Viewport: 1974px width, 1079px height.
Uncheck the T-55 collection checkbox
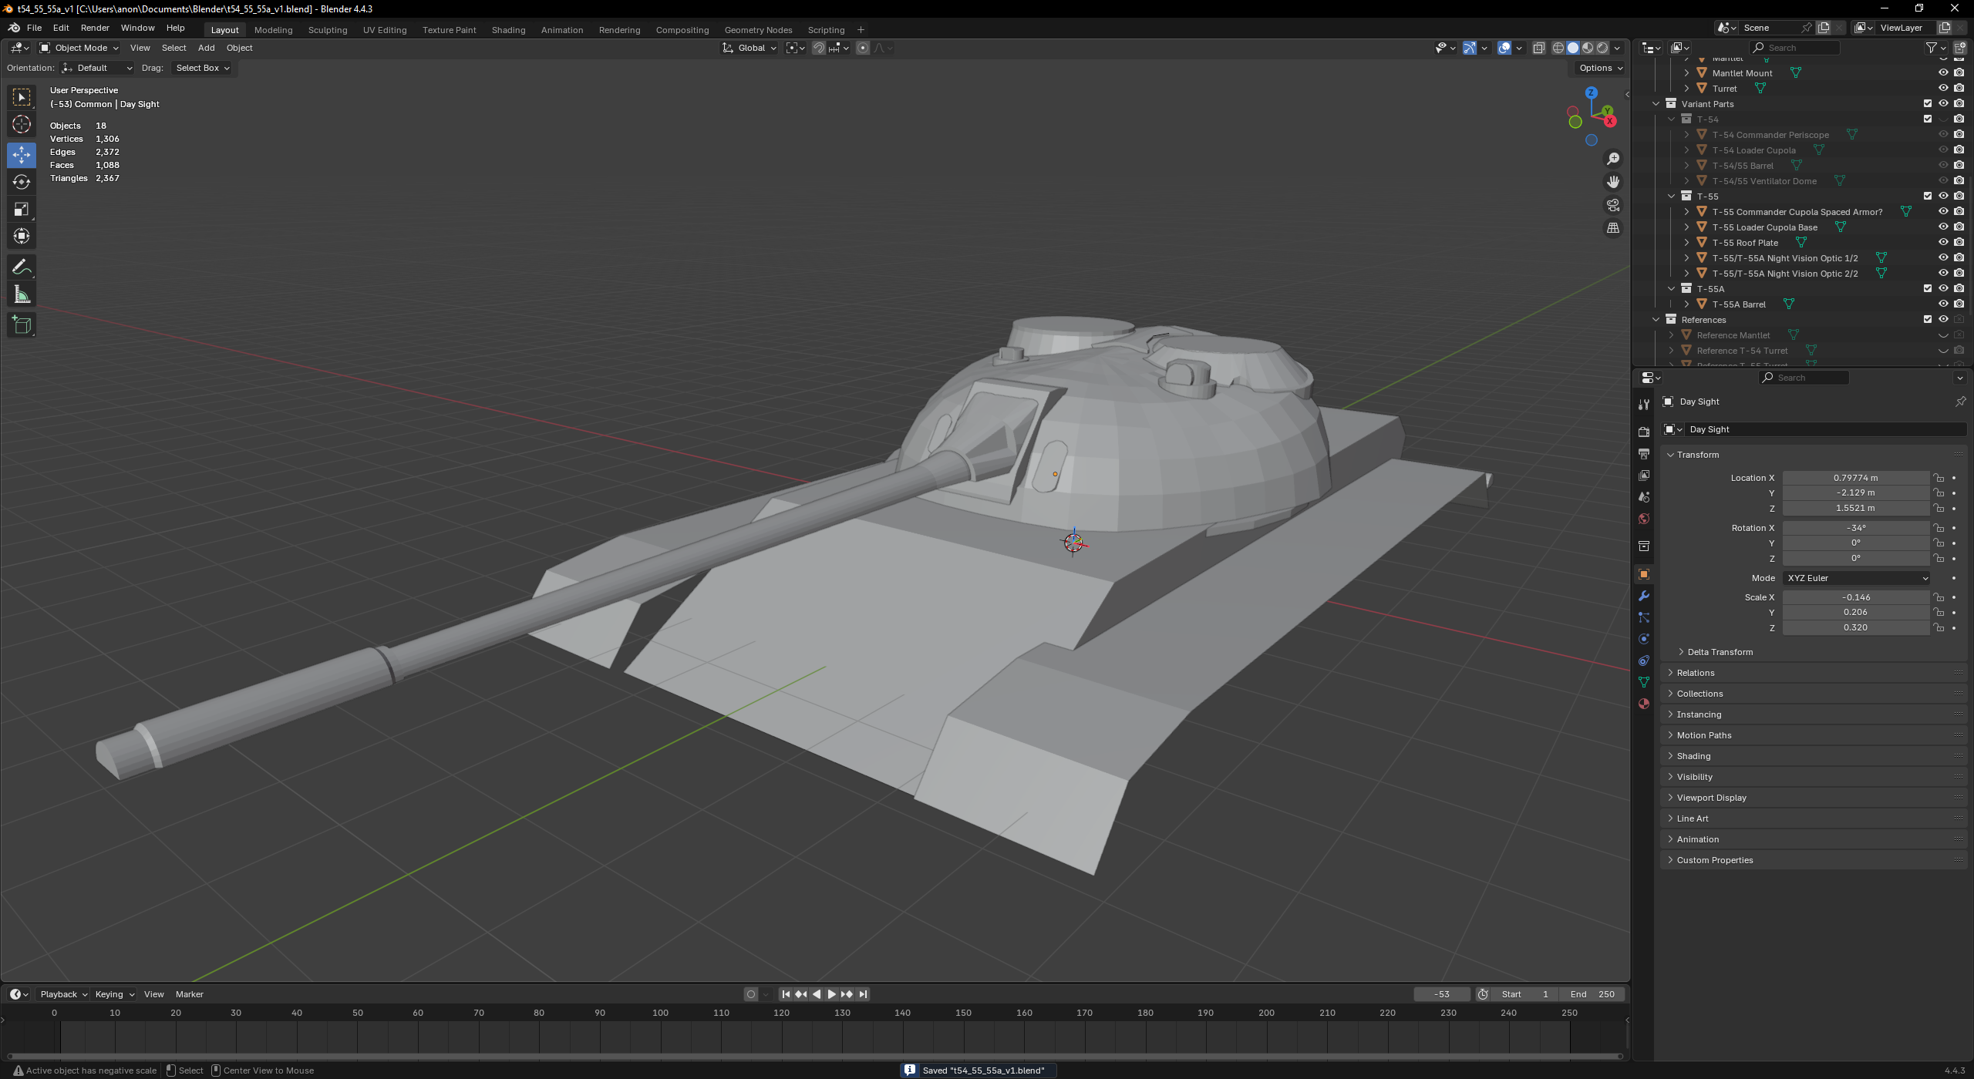click(1928, 196)
